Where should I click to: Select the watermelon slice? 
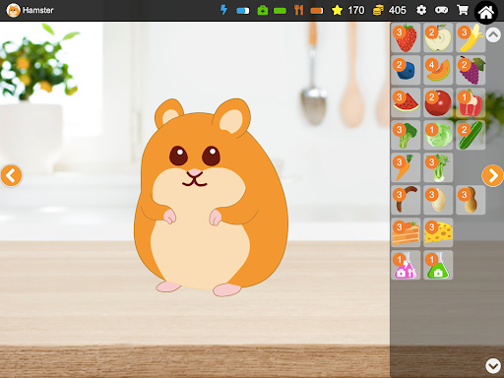click(x=406, y=102)
